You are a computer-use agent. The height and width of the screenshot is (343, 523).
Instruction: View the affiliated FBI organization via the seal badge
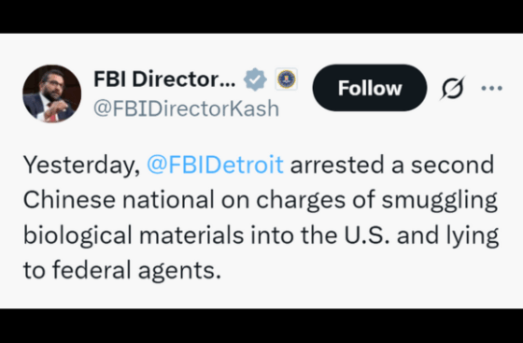point(286,79)
